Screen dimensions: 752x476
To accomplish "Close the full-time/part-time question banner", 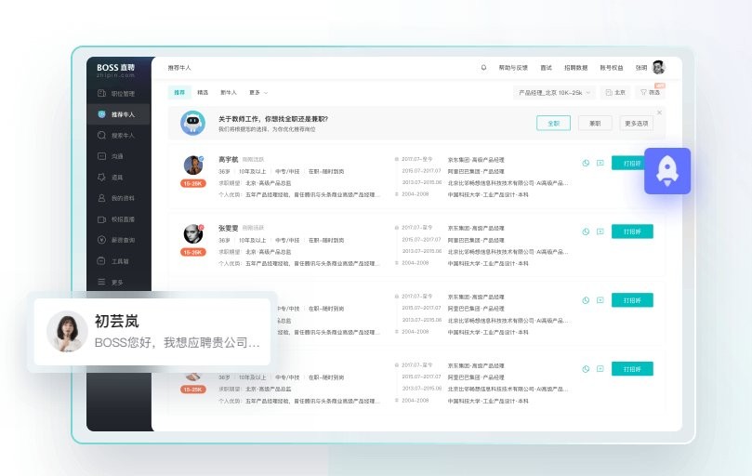I will pyautogui.click(x=659, y=112).
